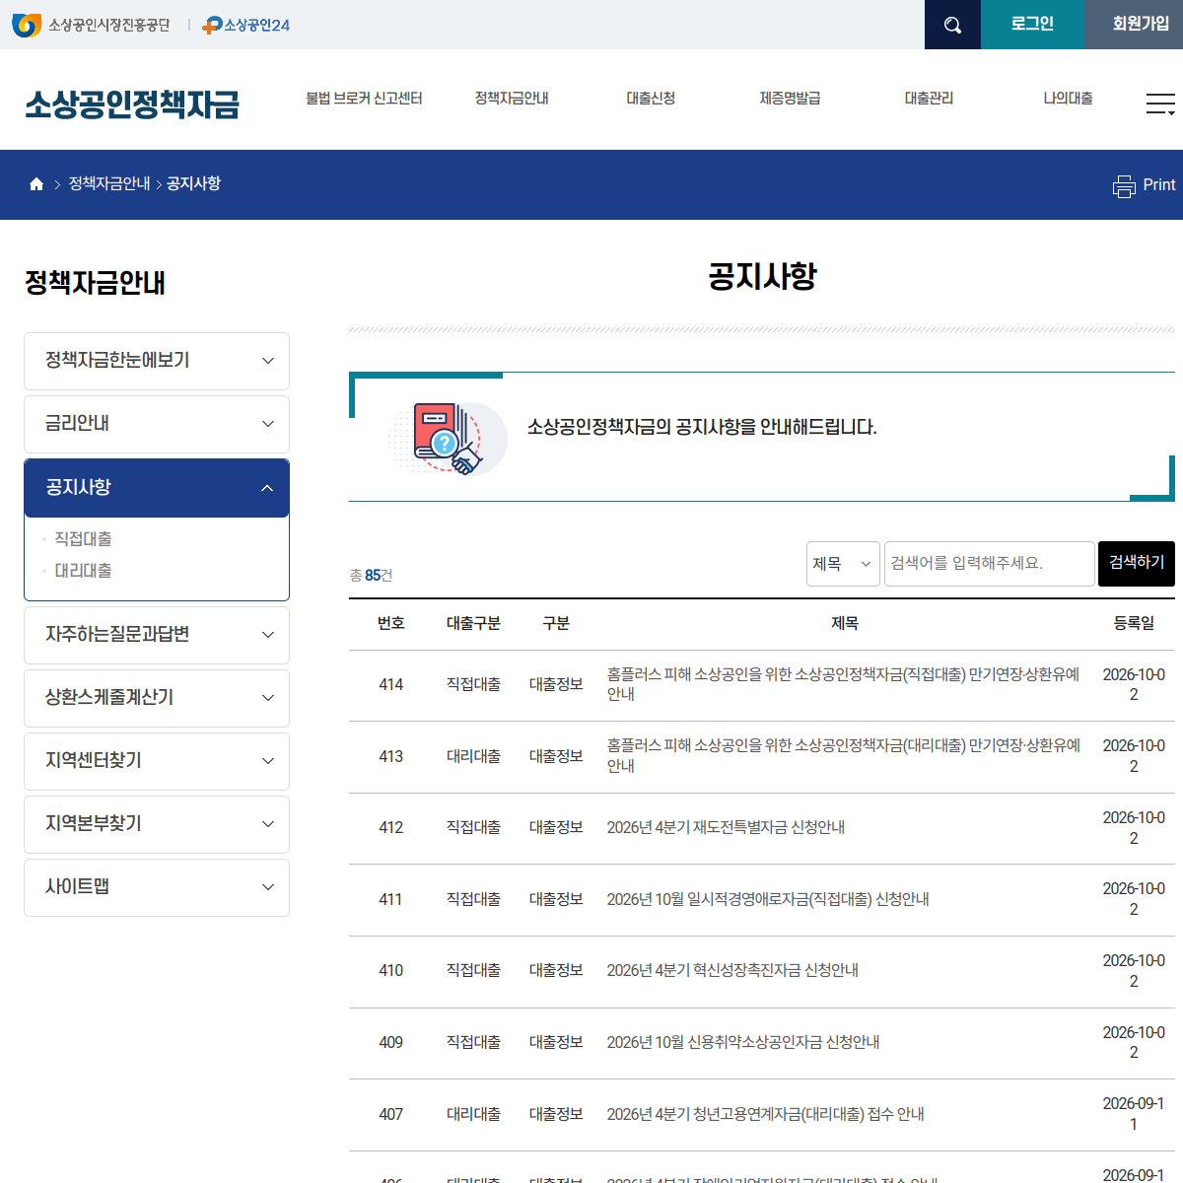Screen dimensions: 1183x1183
Task: Click the 대출구분 column header
Action: click(x=473, y=624)
